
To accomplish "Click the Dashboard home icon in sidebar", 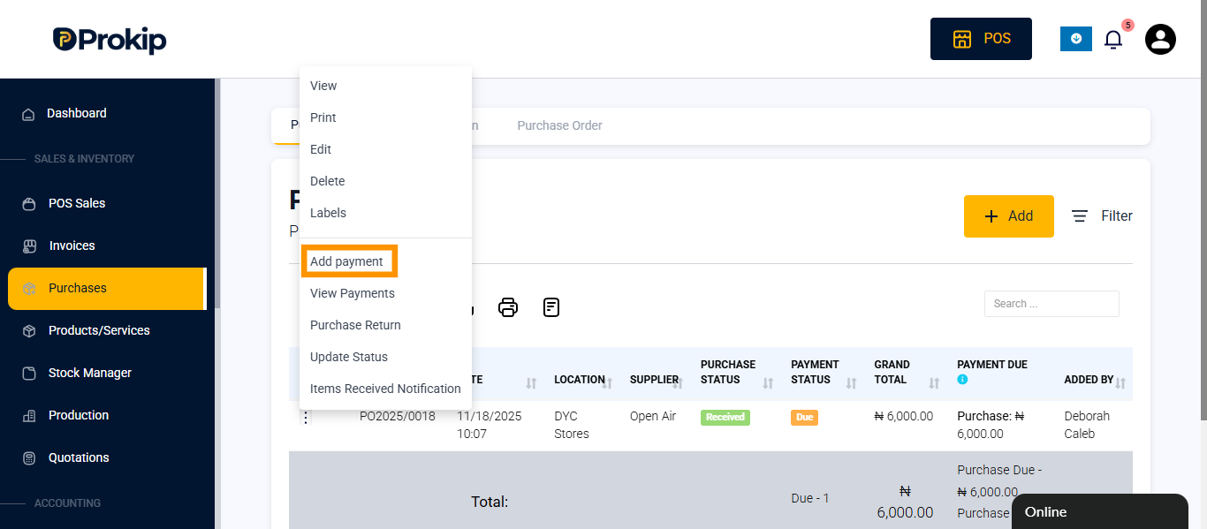I will (x=28, y=114).
